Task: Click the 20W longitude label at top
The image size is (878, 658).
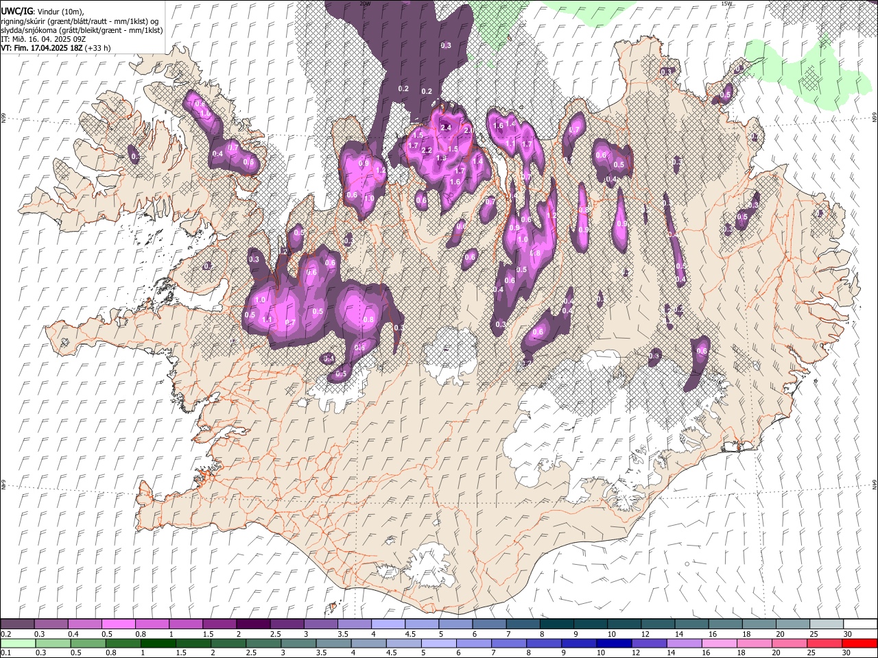Action: pyautogui.click(x=365, y=3)
